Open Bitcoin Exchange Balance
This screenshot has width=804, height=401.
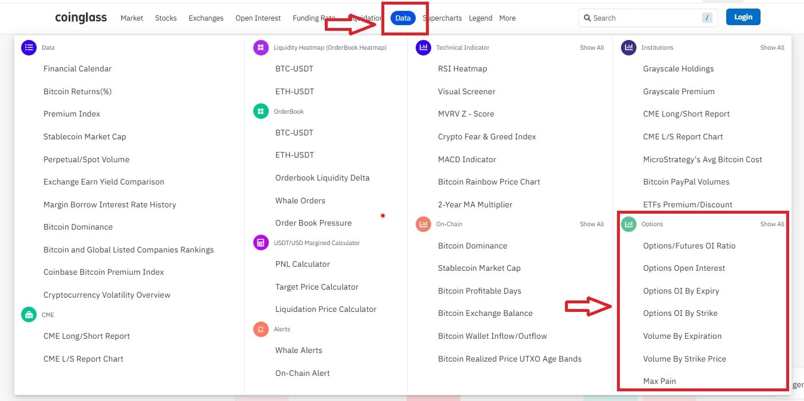[485, 313]
